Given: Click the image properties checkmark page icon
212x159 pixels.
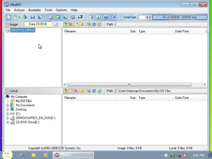Looking at the screenshot, I should [56, 24].
